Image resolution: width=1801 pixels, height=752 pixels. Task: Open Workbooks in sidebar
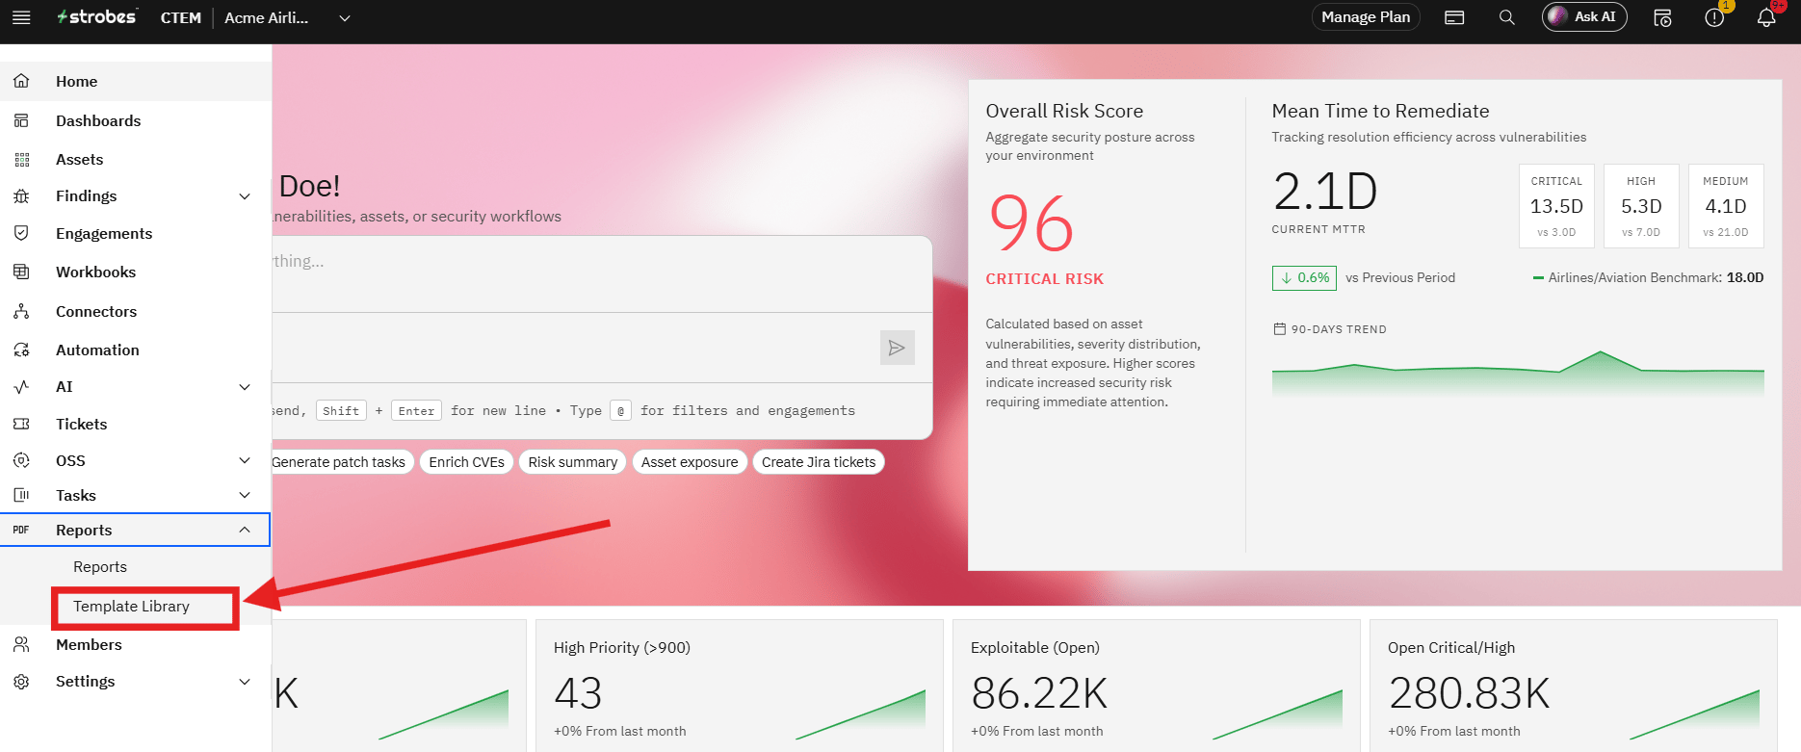tap(135, 272)
